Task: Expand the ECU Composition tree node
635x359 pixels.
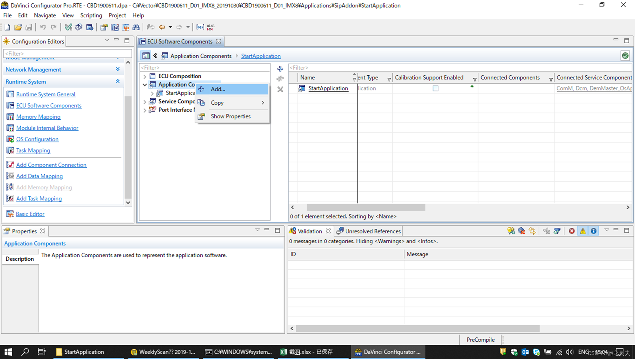Action: click(145, 76)
